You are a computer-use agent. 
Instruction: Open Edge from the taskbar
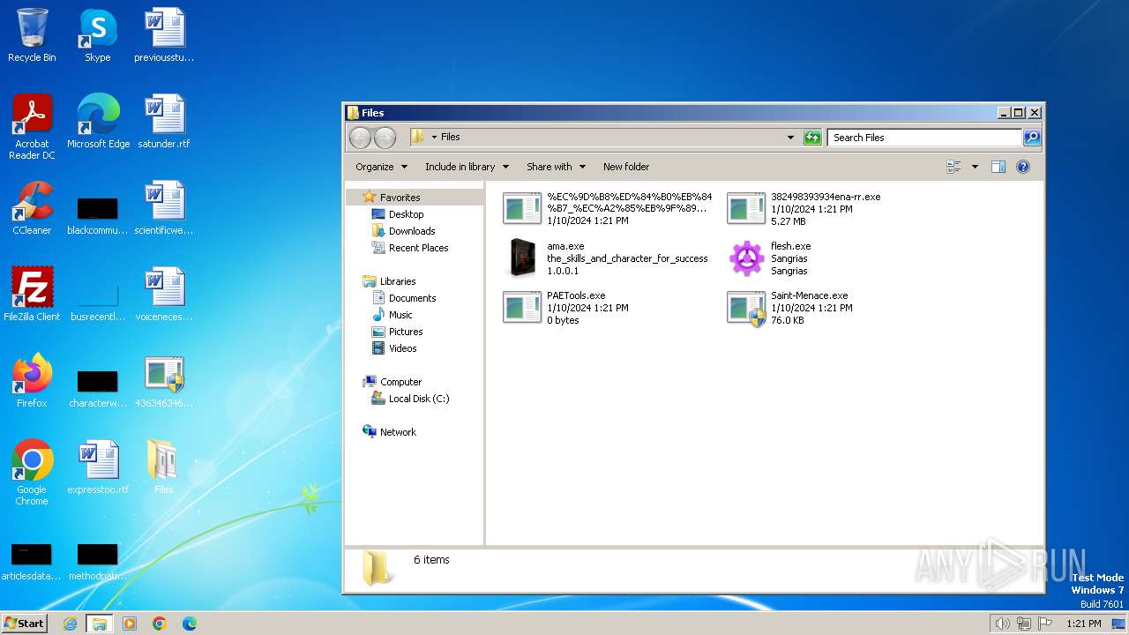point(190,624)
